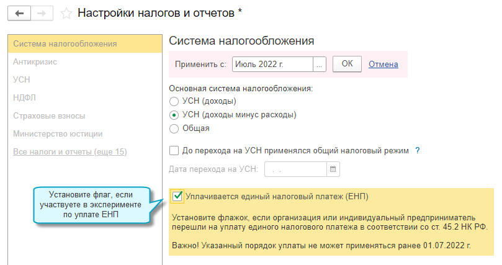Open calendar picker for USN transition date

point(333,169)
